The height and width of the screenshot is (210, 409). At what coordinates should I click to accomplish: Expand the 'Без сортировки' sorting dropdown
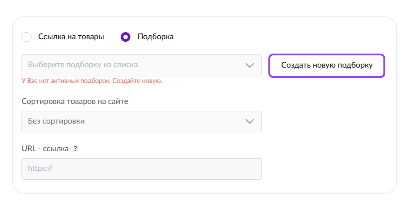[141, 121]
